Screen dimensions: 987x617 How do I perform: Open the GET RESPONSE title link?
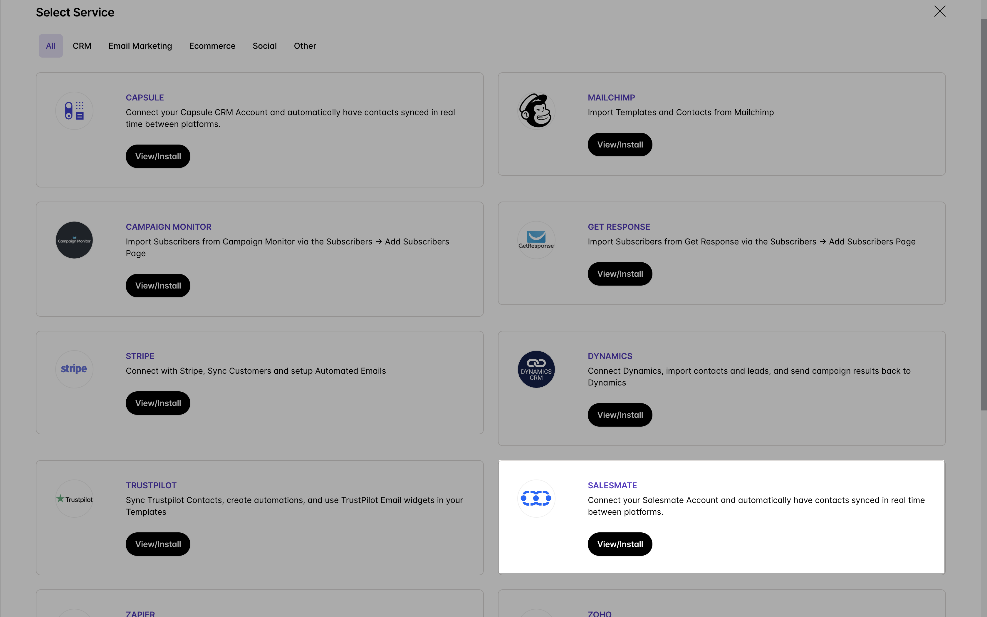tap(619, 227)
